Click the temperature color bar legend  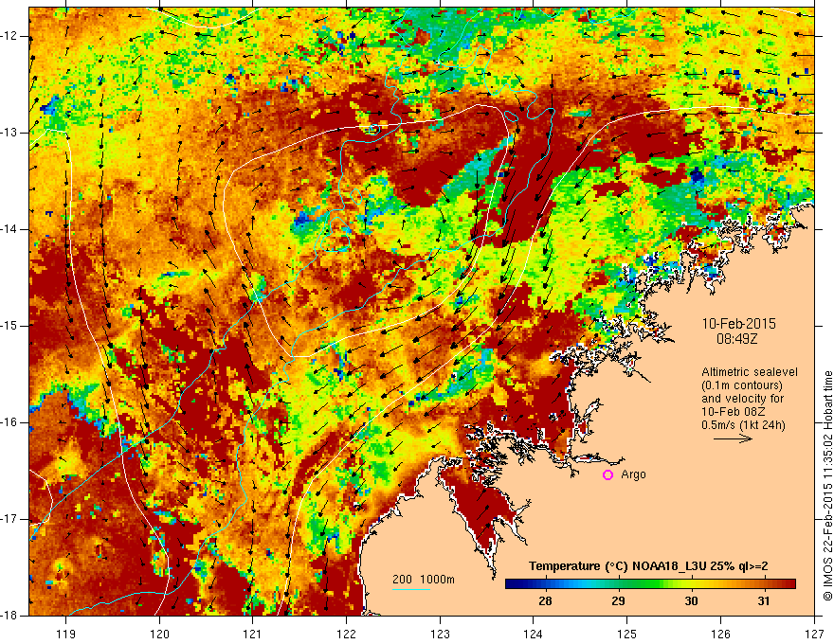coord(650,584)
